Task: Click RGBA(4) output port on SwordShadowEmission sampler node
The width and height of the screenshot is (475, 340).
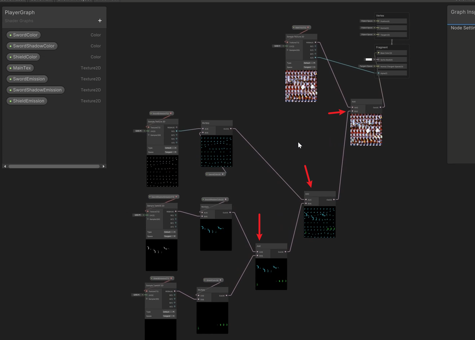Action: point(176,211)
